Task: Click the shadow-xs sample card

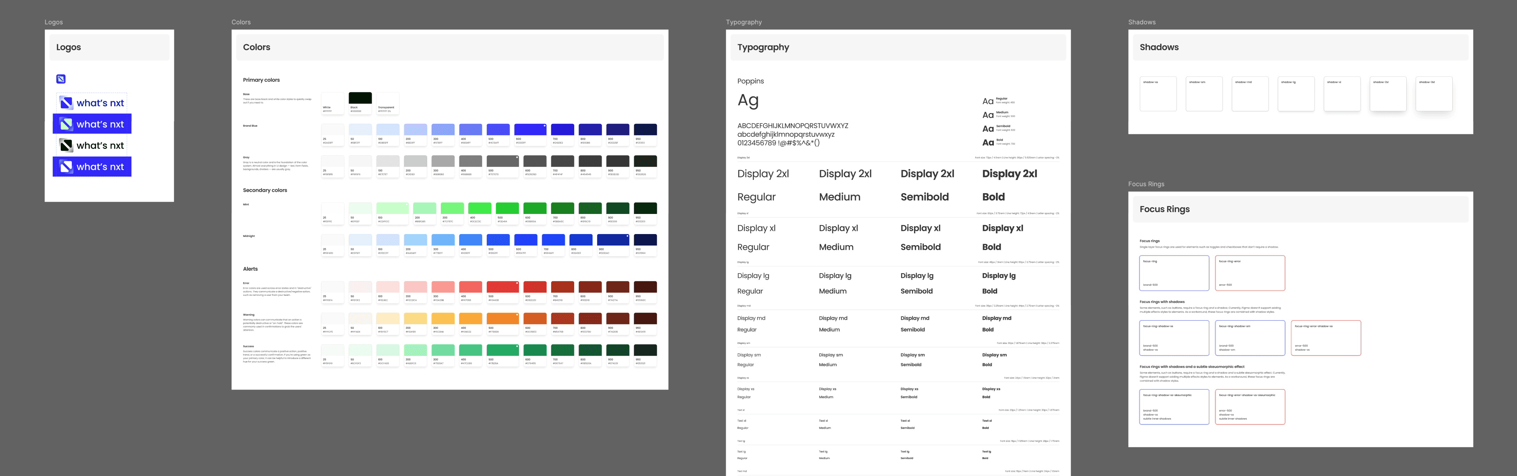Action: (1158, 94)
